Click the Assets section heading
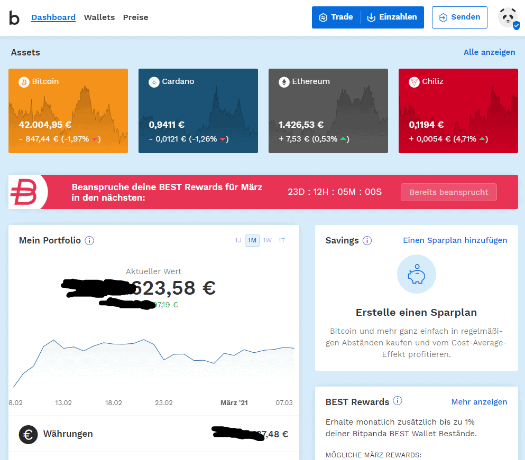 (25, 52)
